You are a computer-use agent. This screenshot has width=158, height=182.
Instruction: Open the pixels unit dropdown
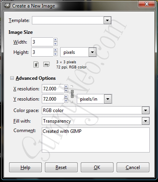pos(92,52)
